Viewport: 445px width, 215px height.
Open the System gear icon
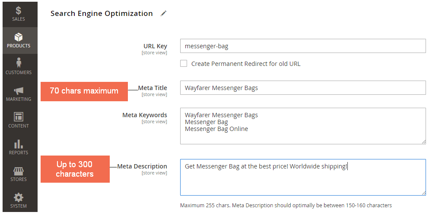pos(19,198)
